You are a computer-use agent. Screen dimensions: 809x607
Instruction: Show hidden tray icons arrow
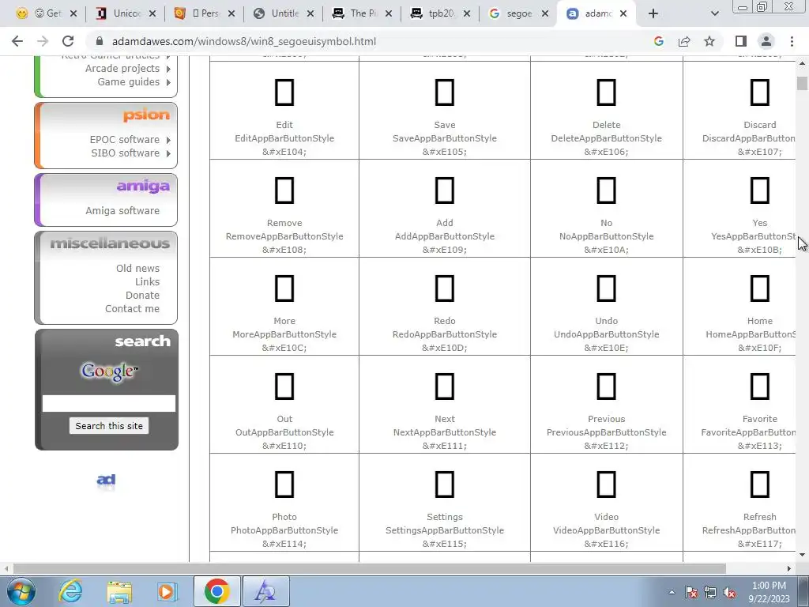pos(672,592)
